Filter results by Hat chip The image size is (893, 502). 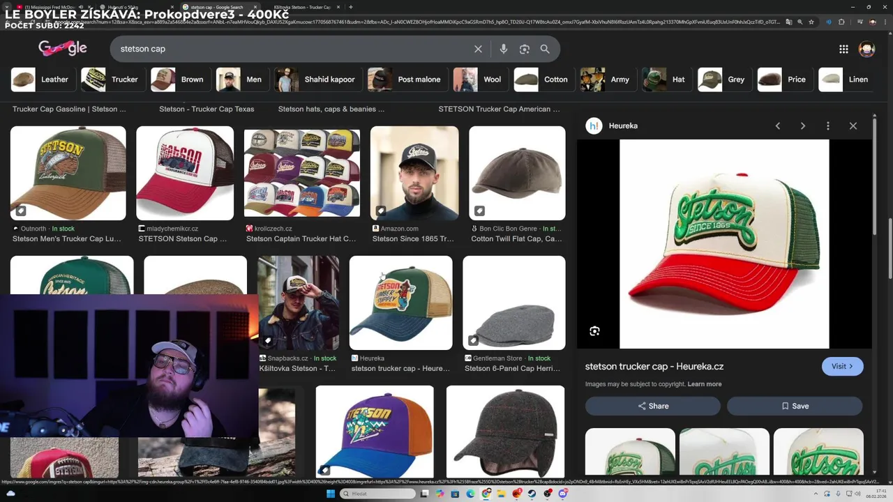667,79
